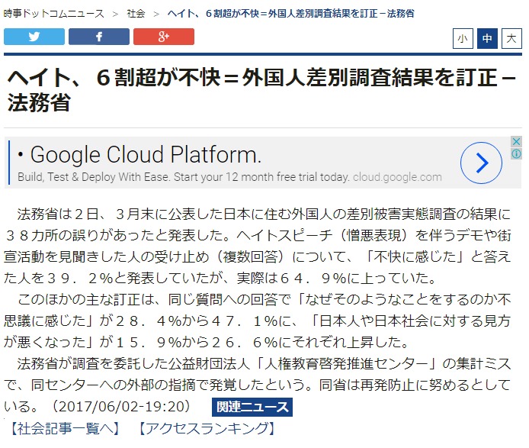Go to 時事ドットコムニュース breadcrumb home
529x448 pixels.
(x=52, y=14)
